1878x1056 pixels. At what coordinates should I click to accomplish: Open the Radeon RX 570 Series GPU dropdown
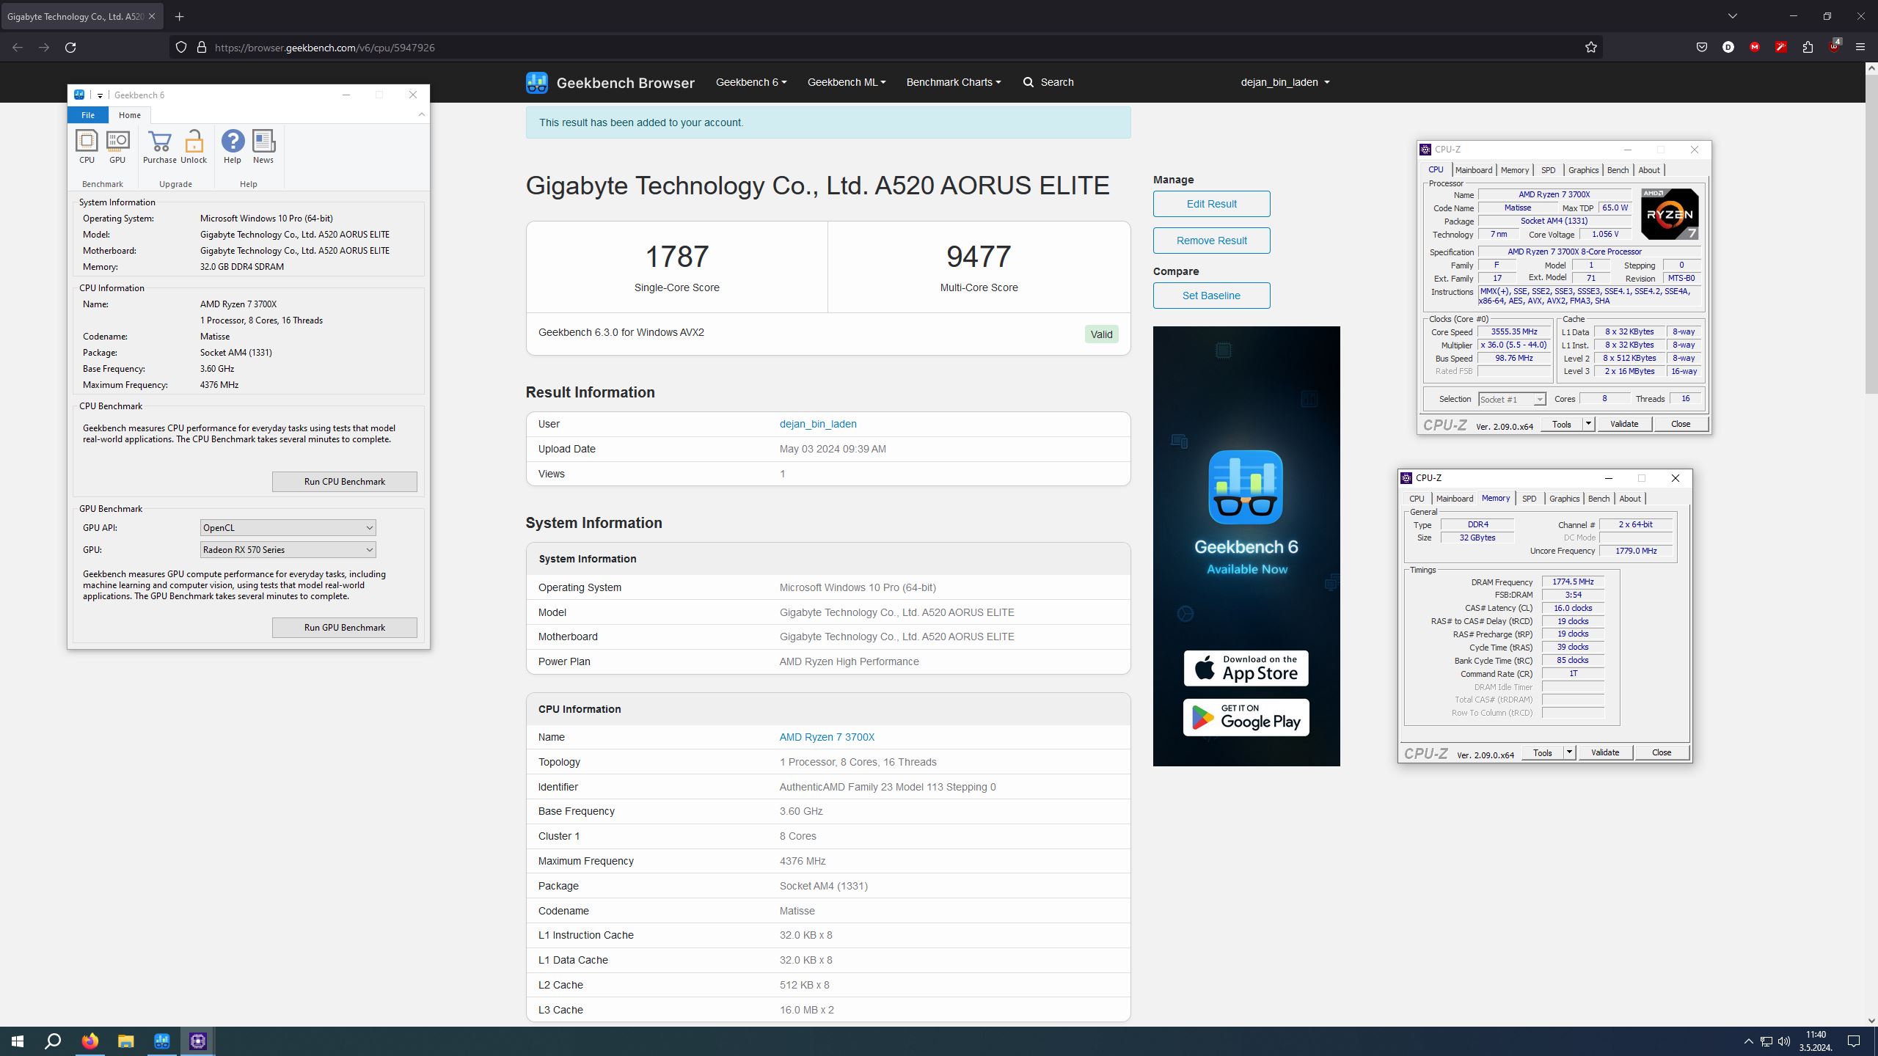point(288,550)
